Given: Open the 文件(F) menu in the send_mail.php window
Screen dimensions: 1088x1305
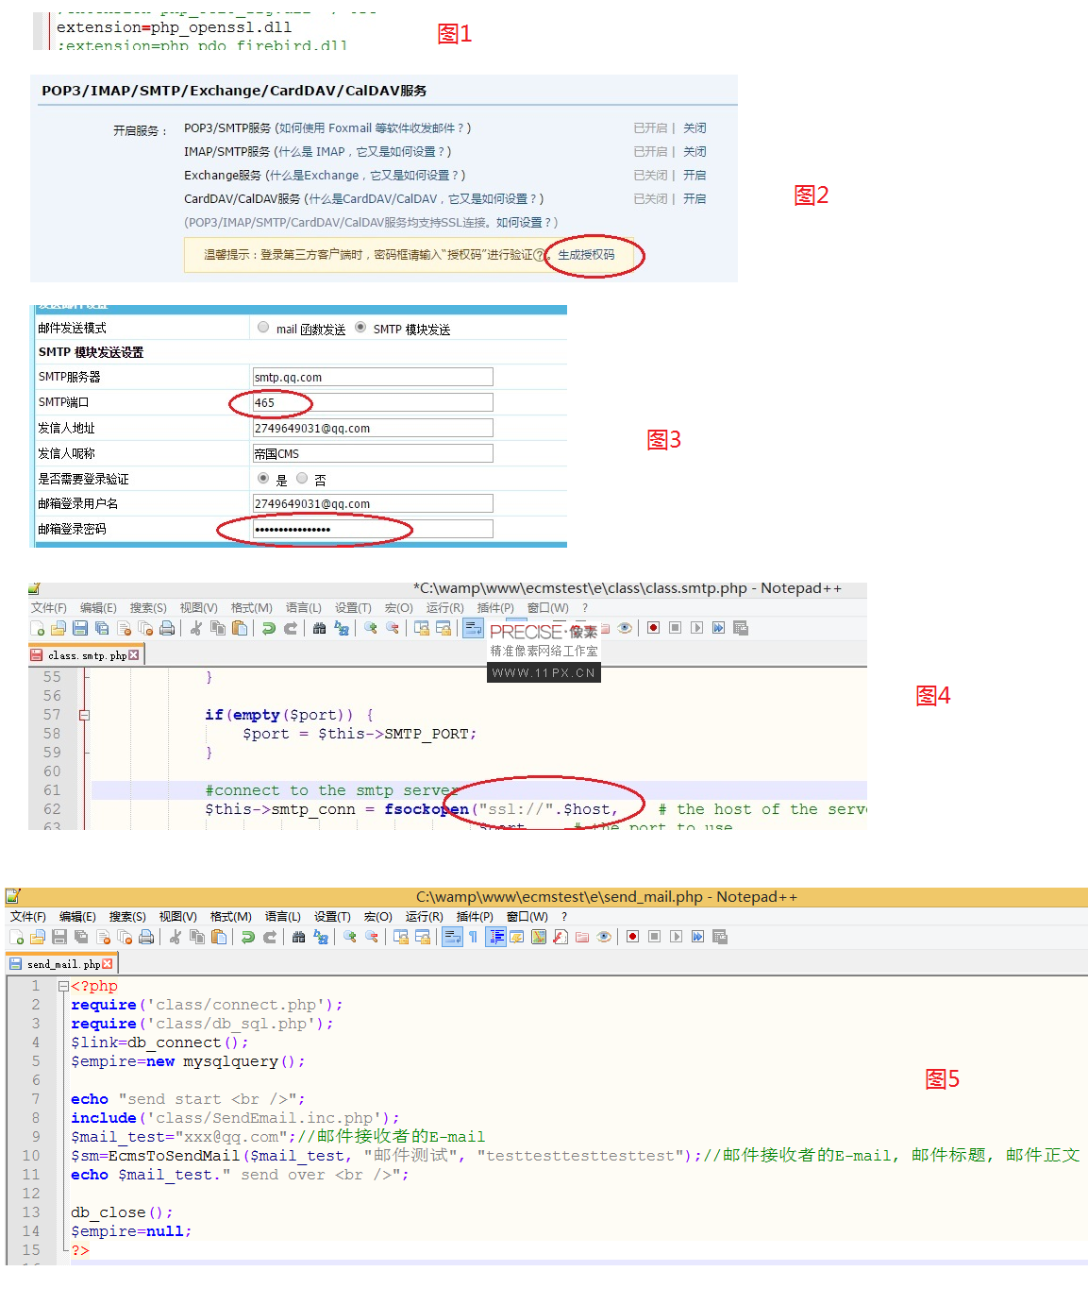Looking at the screenshot, I should [27, 917].
